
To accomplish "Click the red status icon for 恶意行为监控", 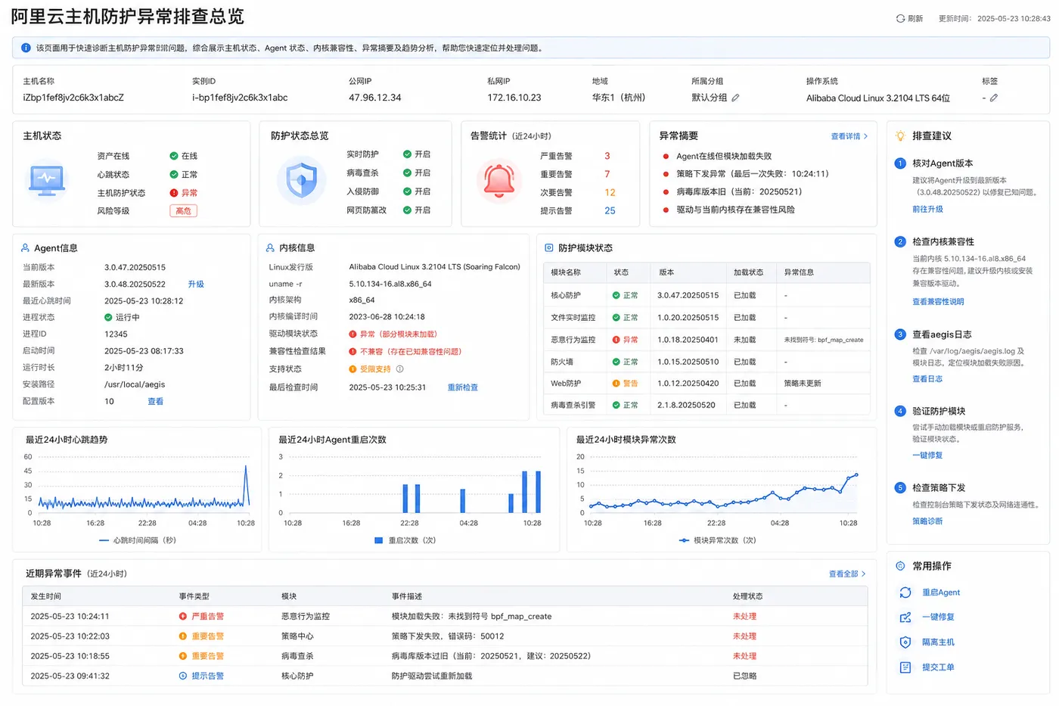I will coord(616,340).
